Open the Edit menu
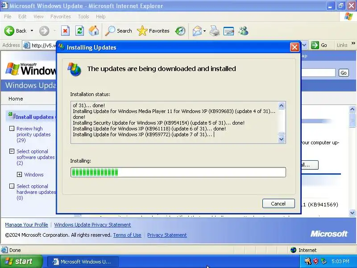The image size is (357, 268). [x=22, y=17]
